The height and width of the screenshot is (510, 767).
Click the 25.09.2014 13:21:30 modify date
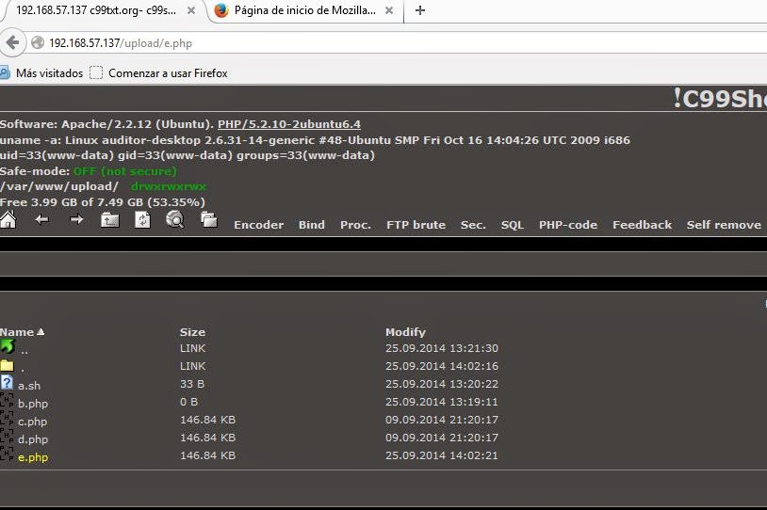click(441, 348)
